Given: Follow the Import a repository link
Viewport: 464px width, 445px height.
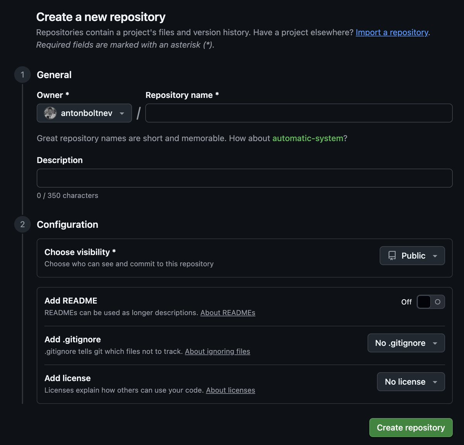Looking at the screenshot, I should [x=392, y=32].
